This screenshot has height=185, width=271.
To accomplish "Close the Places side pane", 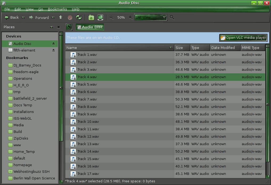I will tap(59, 27).
